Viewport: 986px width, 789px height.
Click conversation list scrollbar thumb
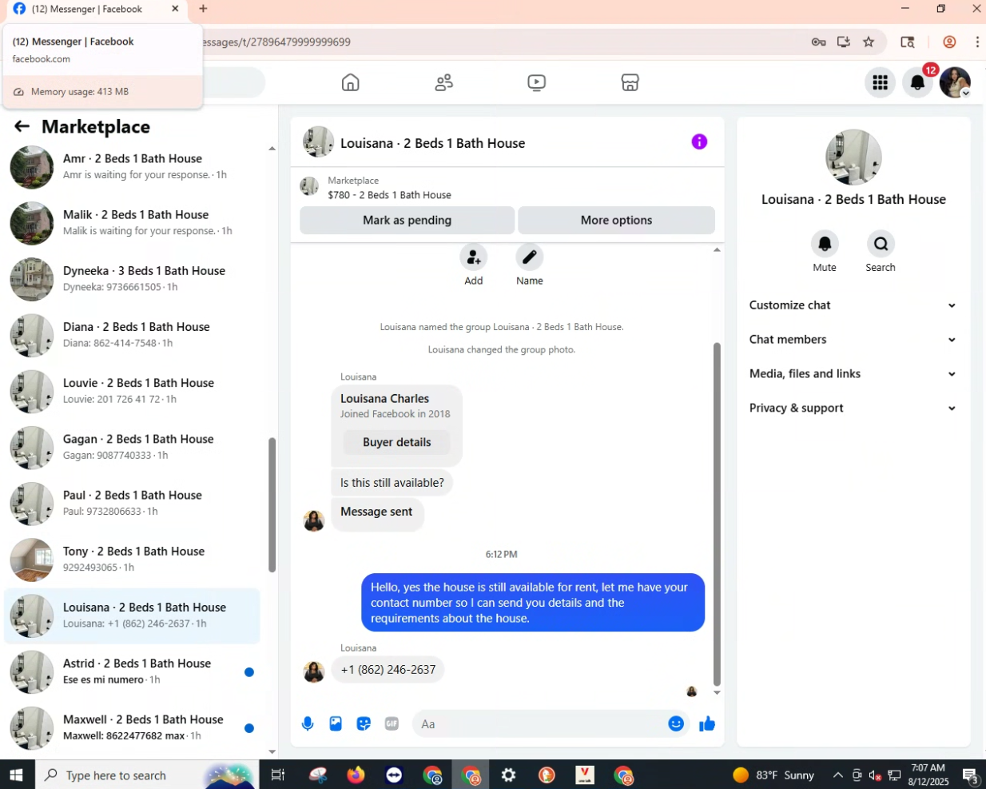coord(272,504)
